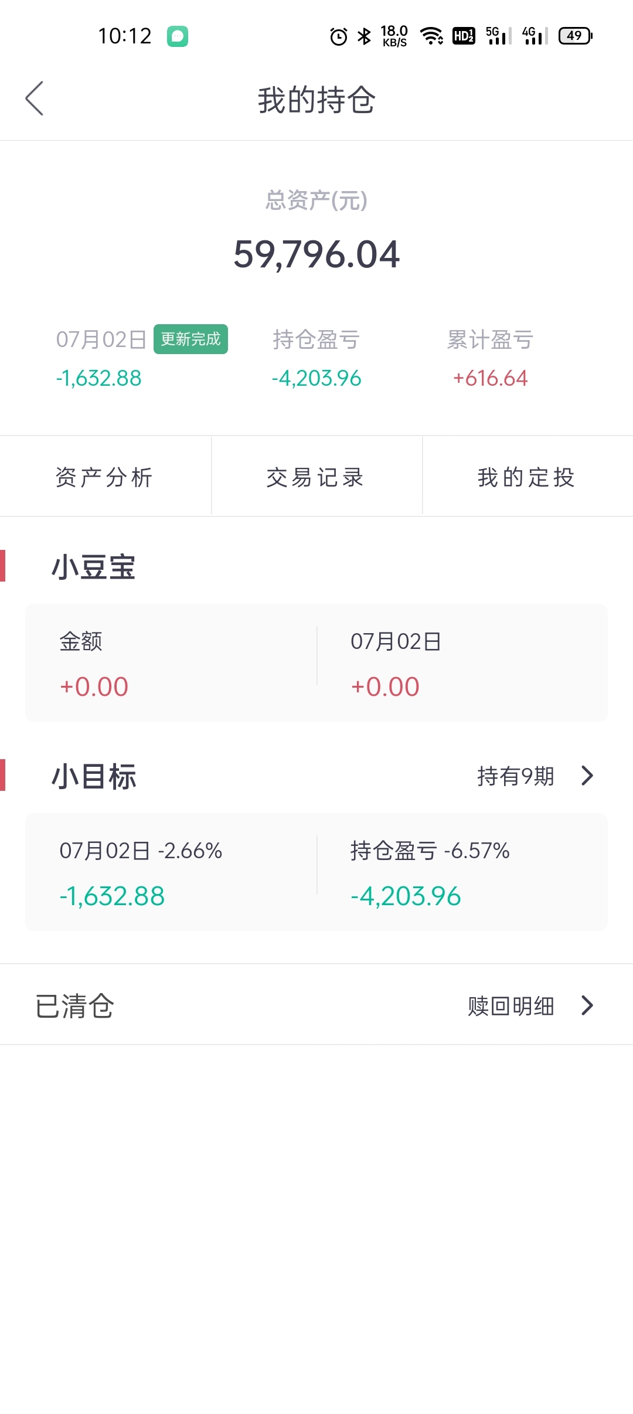Open the 赎回明细 link
Screen dimensions: 633x1414
click(511, 1006)
